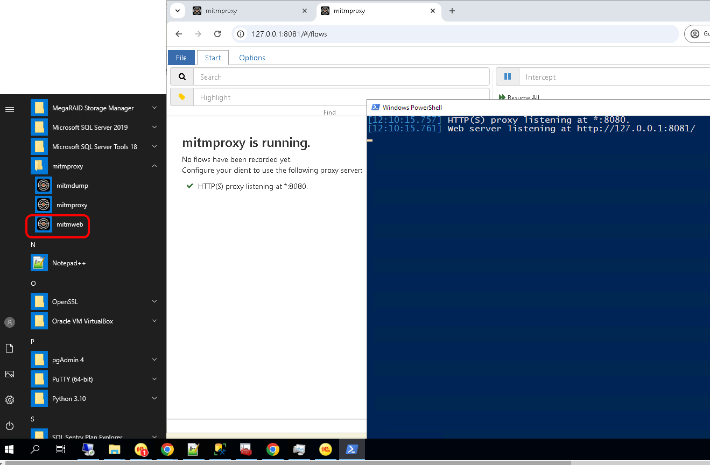
Task: Open the 1C icon with notification badge
Action: [141, 449]
